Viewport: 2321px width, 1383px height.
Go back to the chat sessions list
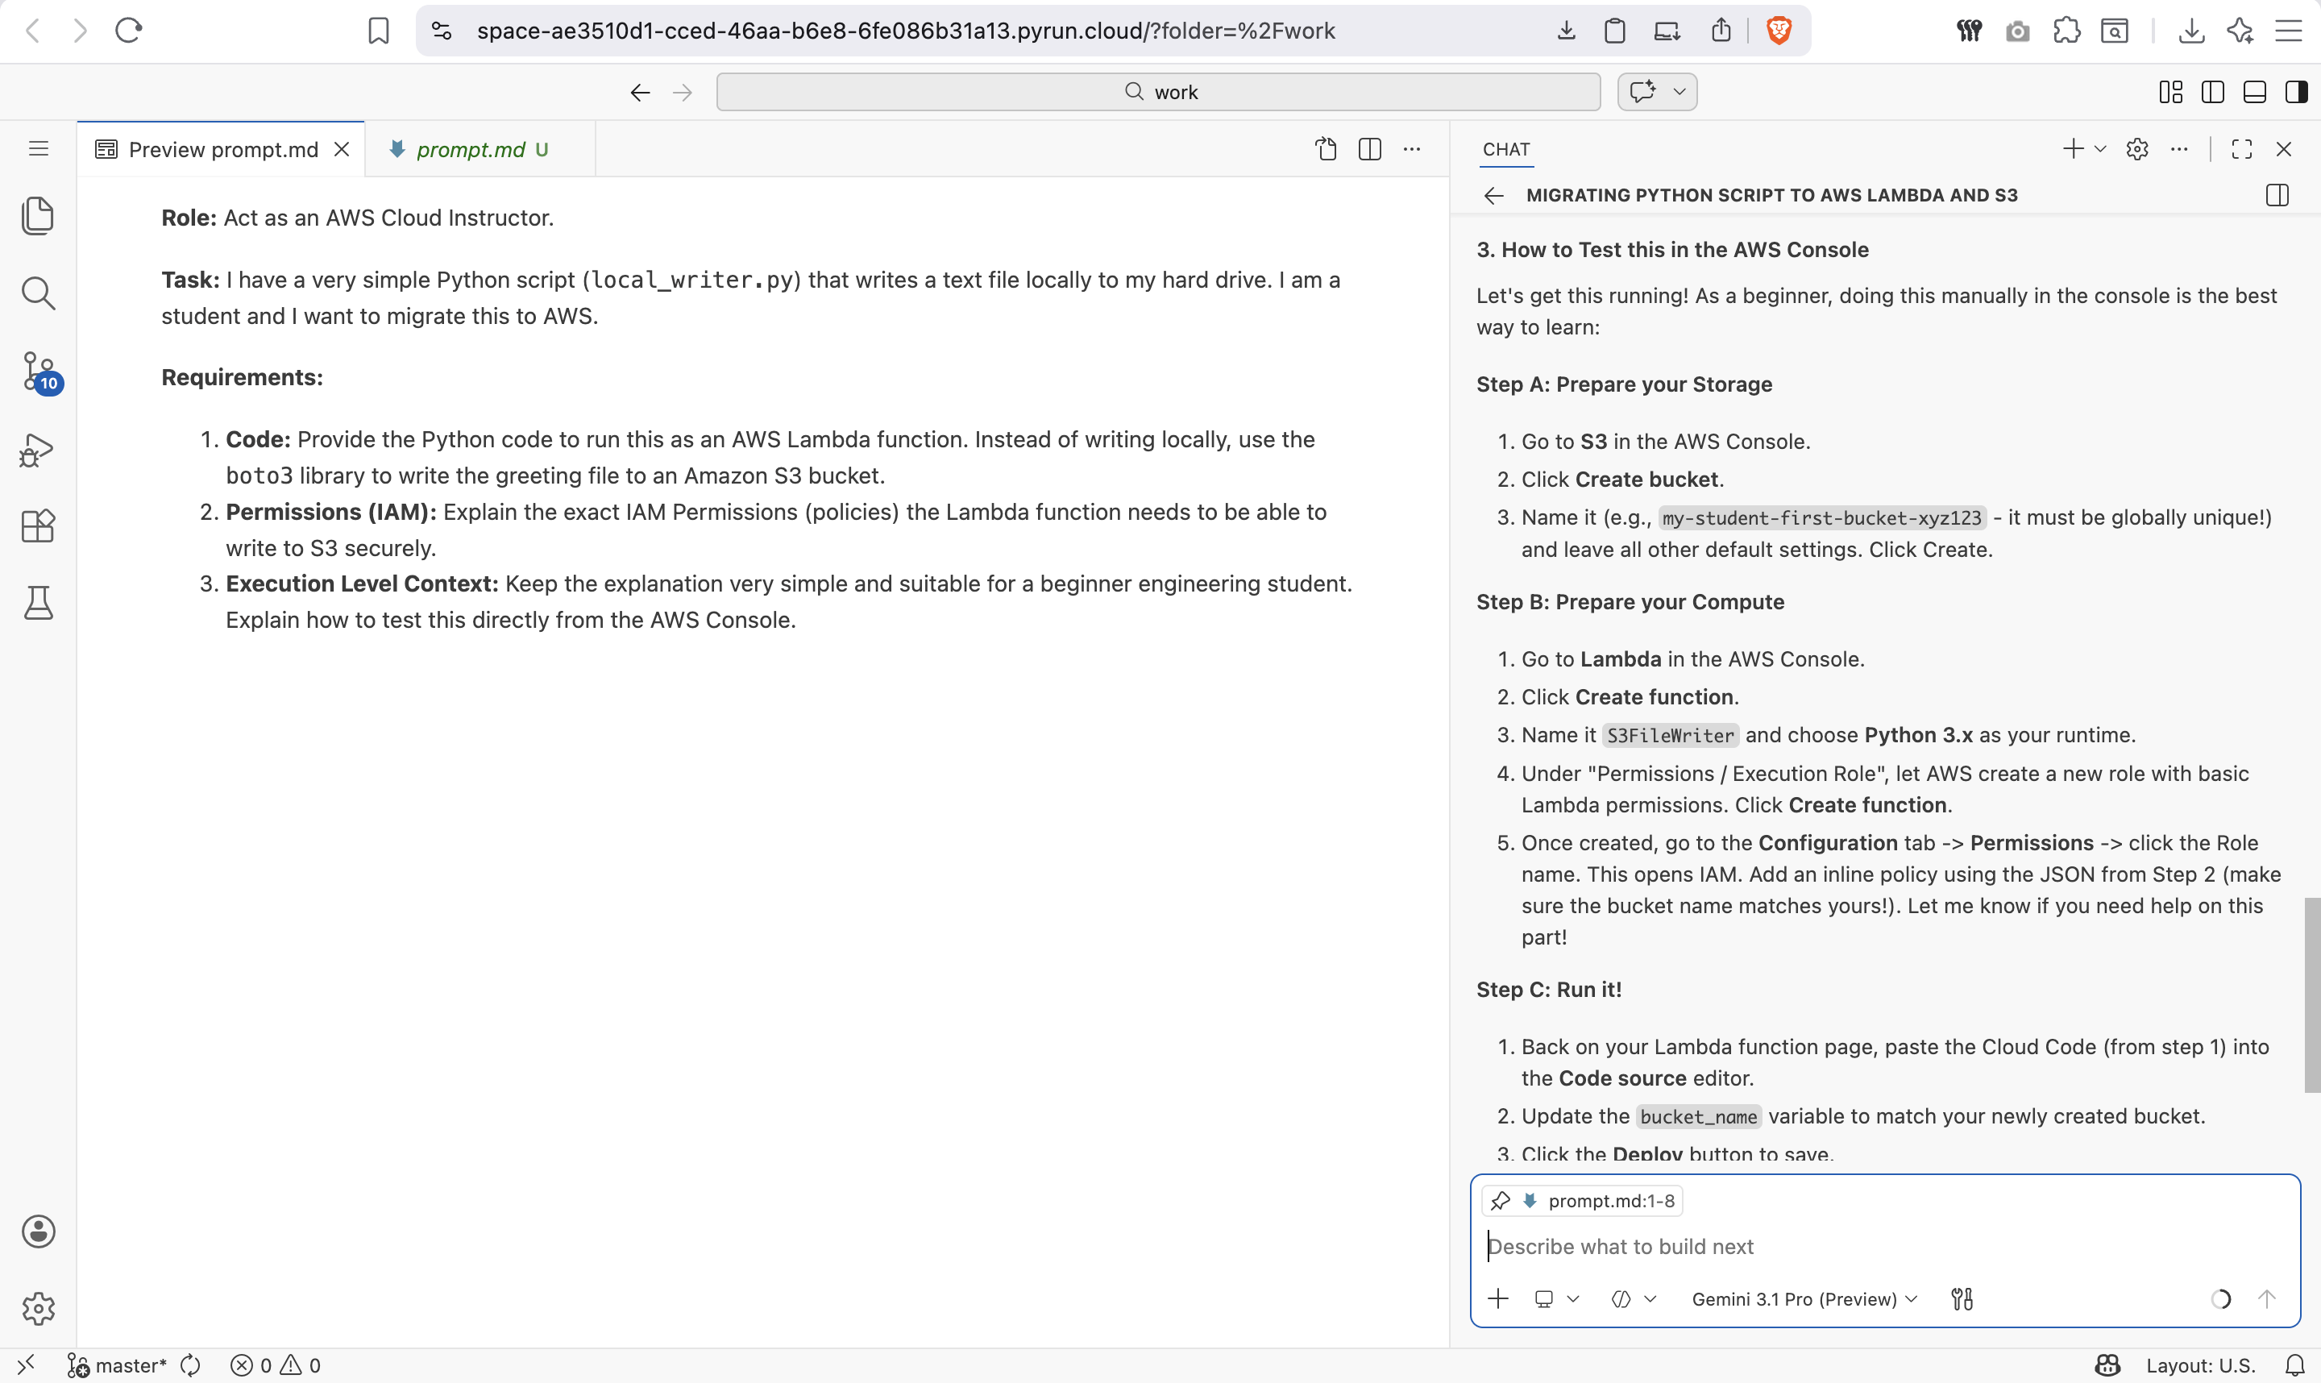tap(1493, 195)
